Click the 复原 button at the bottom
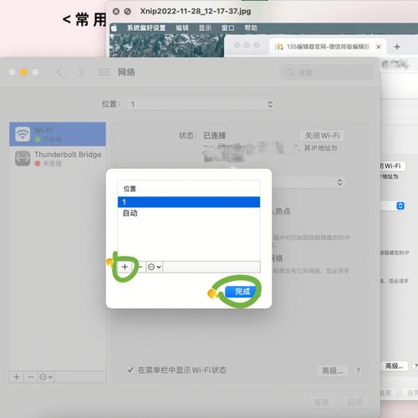Screen dimensions: 418x418 pyautogui.click(x=321, y=402)
